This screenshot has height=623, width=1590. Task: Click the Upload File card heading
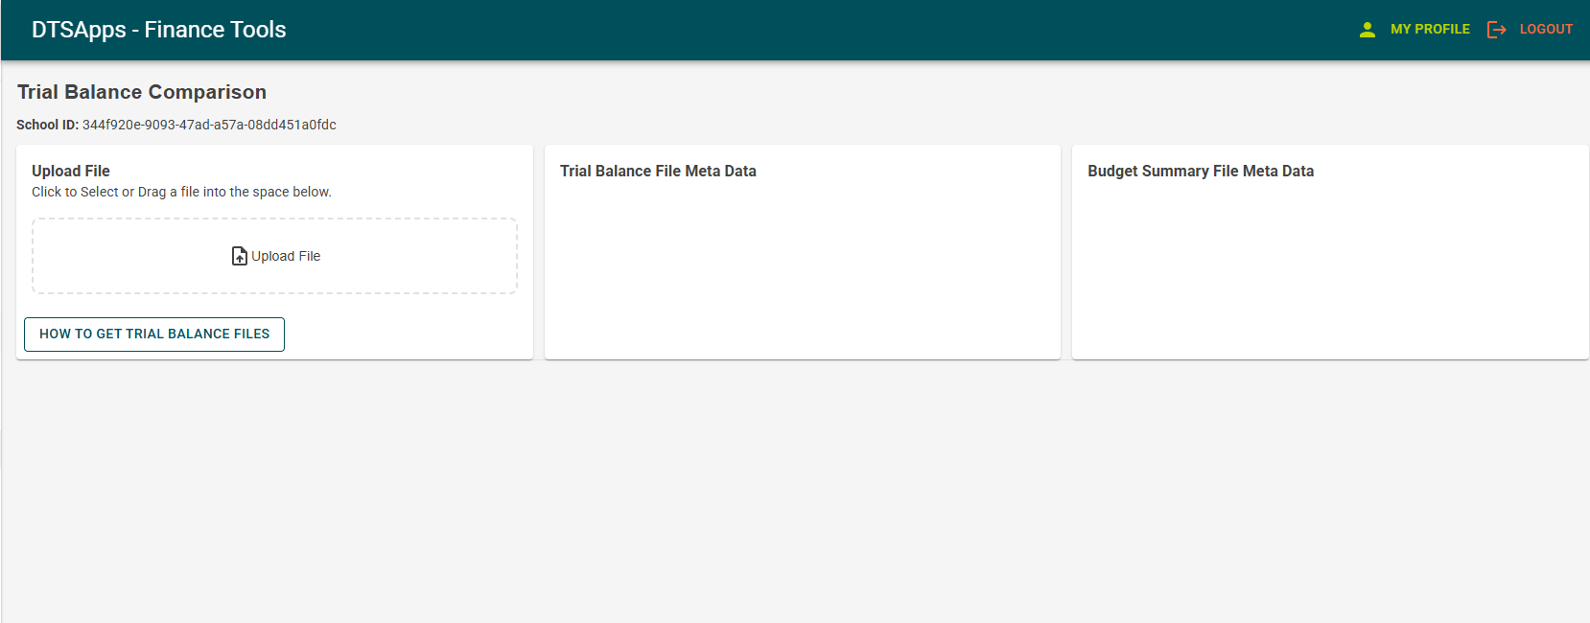click(71, 171)
